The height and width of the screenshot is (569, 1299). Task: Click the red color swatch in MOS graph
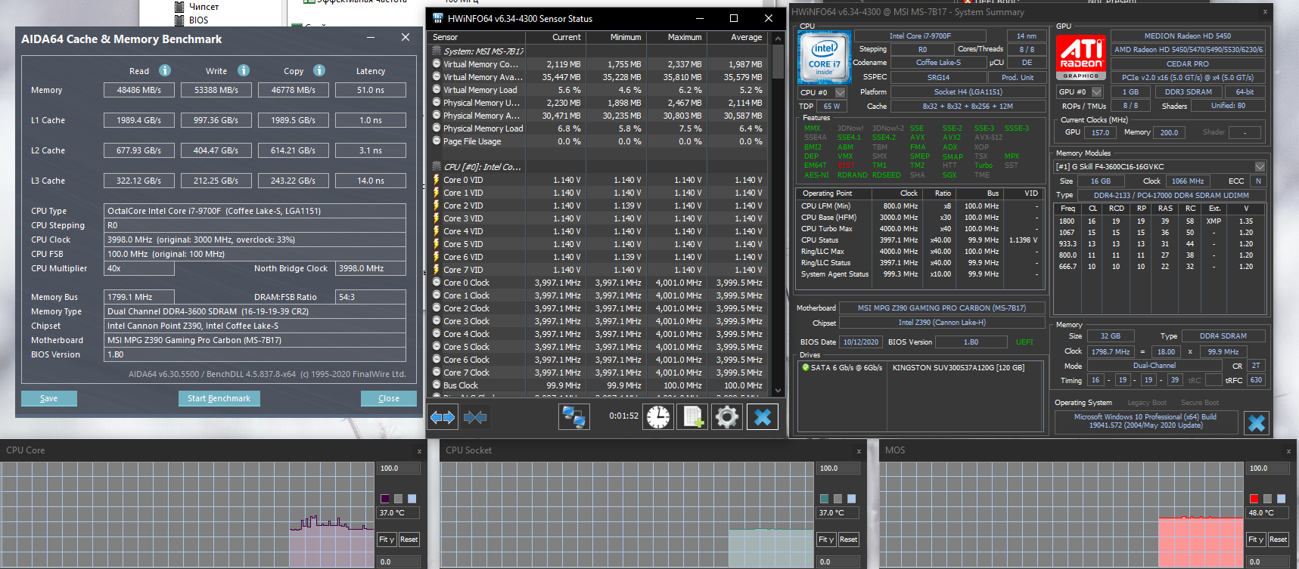[1254, 499]
